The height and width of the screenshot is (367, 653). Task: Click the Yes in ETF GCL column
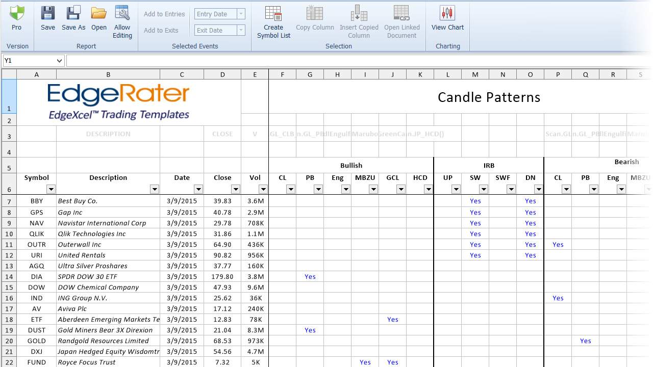tap(393, 320)
